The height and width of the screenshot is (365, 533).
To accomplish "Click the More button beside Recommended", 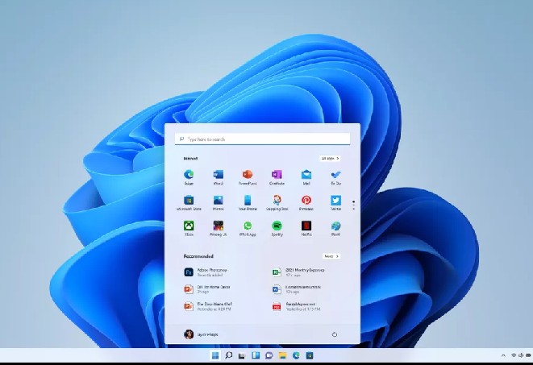I will click(x=331, y=256).
